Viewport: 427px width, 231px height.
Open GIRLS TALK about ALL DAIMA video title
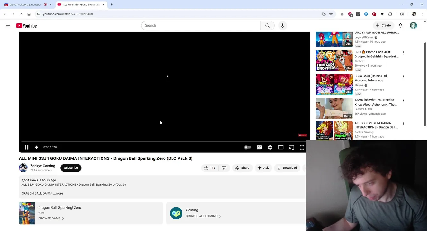pos(377,32)
